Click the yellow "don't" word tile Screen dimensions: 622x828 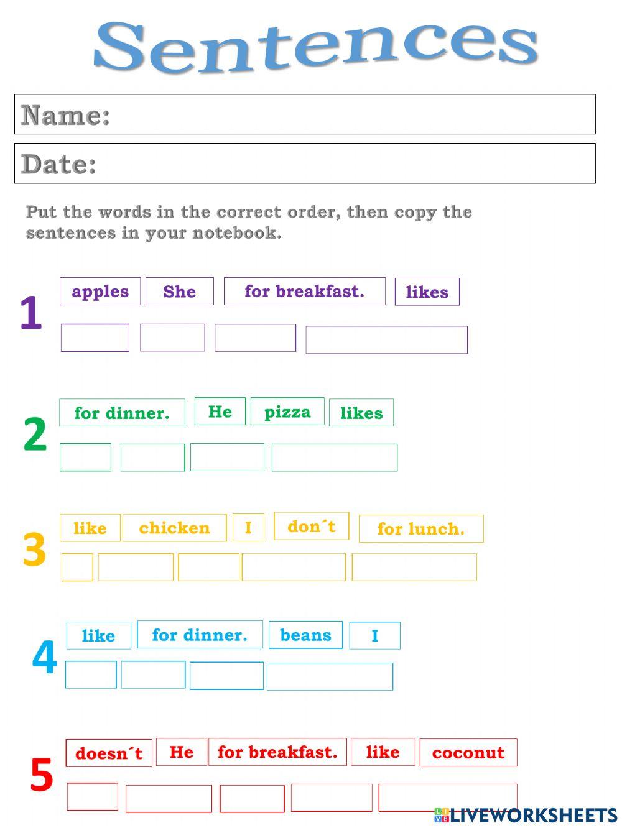point(311,527)
